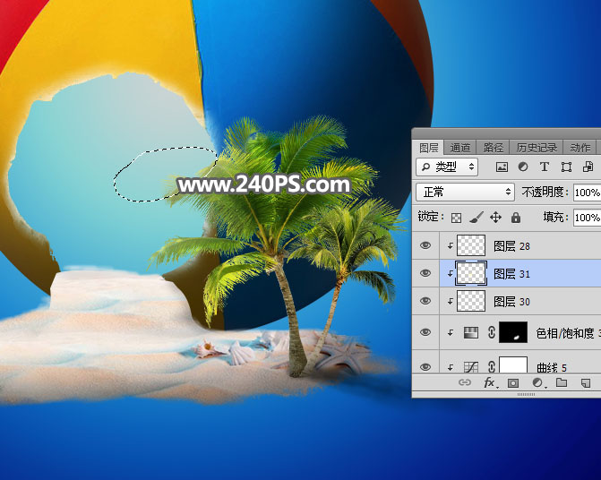Filter layers by text type icon
This screenshot has height=480, width=601.
coord(544,167)
